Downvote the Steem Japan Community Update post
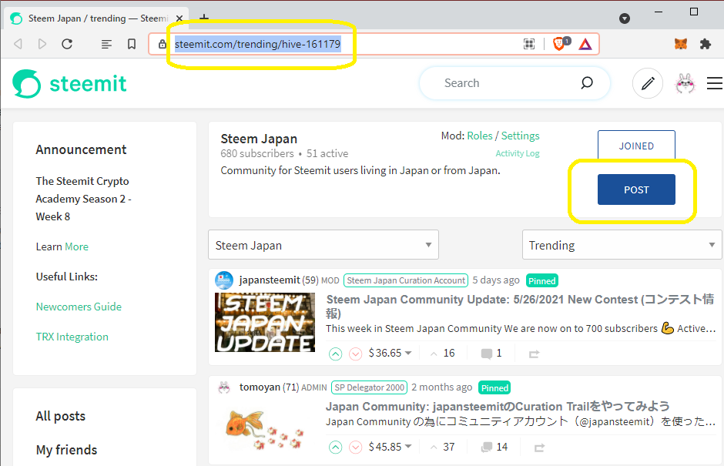The width and height of the screenshot is (724, 466). (x=355, y=354)
